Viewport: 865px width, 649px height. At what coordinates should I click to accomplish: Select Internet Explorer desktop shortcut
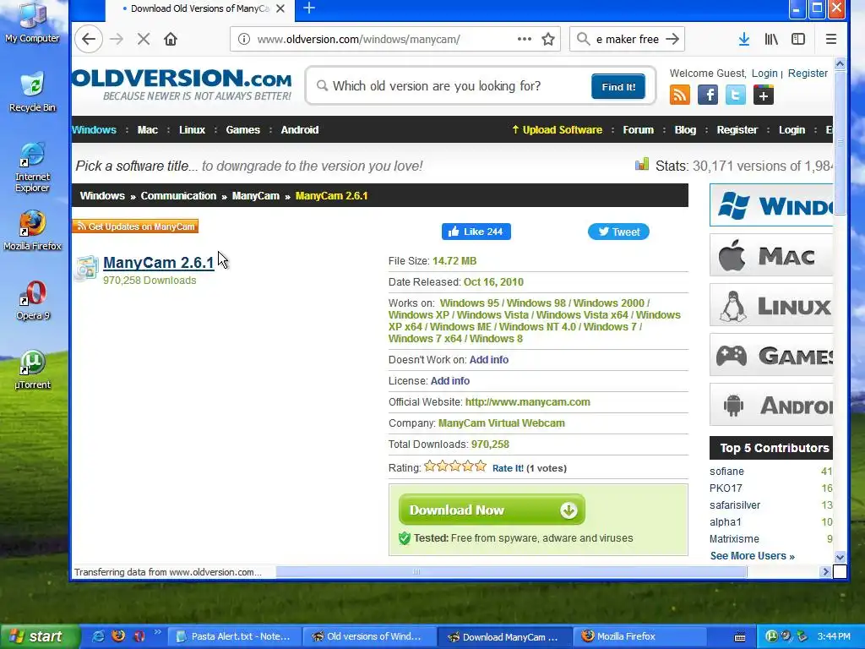coord(33,167)
